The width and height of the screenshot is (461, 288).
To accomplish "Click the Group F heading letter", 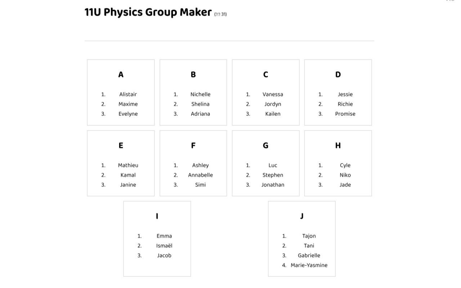I will pos(193,145).
